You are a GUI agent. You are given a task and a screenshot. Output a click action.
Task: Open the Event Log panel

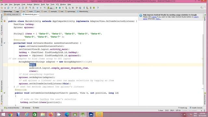pos(183,108)
